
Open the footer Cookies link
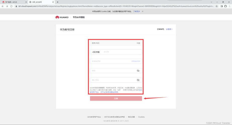click(x=141, y=117)
